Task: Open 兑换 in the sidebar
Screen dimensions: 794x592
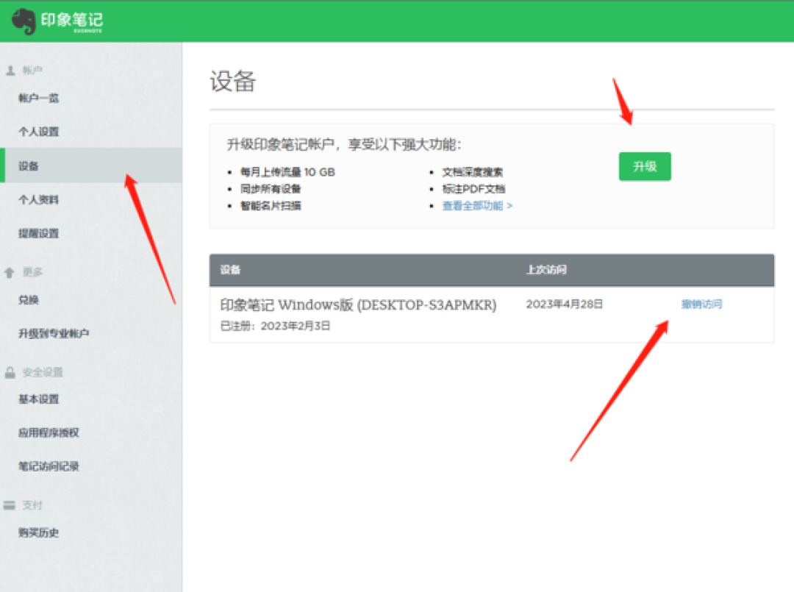Action: tap(29, 300)
